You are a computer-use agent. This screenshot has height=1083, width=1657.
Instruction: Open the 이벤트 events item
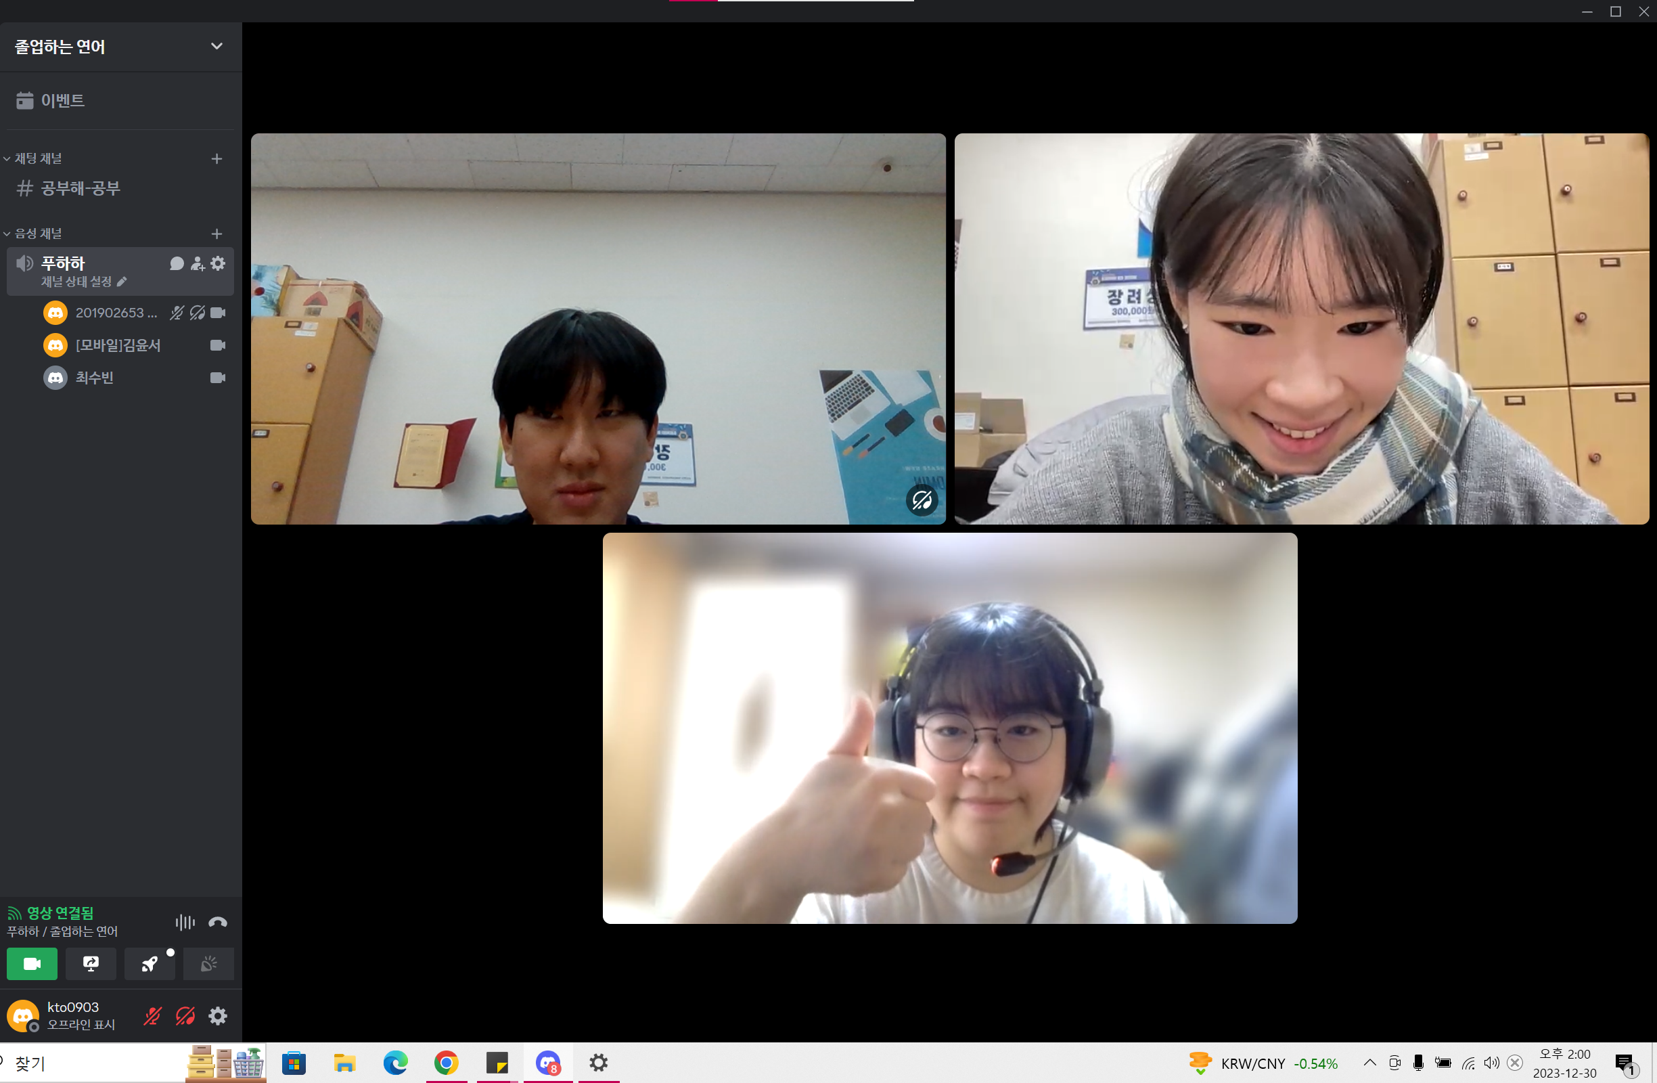pyautogui.click(x=62, y=100)
